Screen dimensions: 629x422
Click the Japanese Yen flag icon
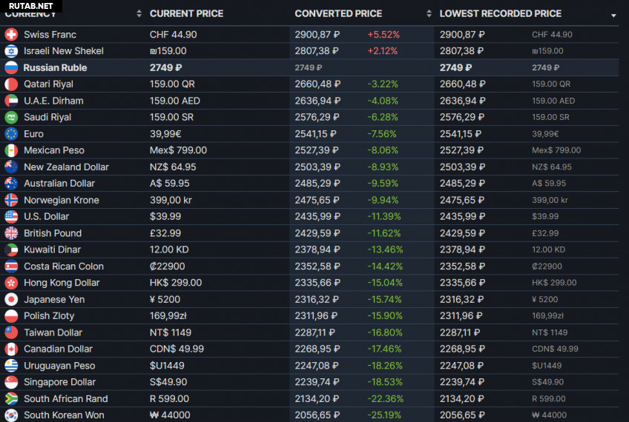(11, 299)
